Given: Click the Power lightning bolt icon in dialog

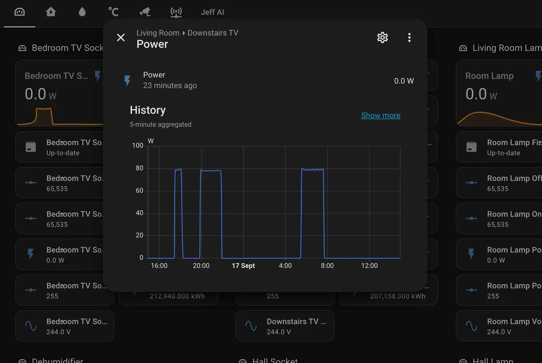Looking at the screenshot, I should [127, 80].
